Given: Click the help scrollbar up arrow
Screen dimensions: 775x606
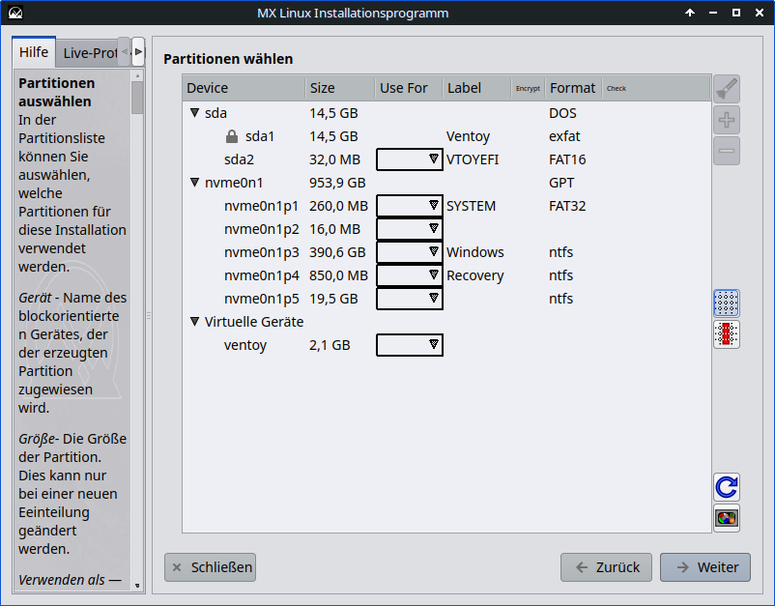Looking at the screenshot, I should tap(137, 75).
